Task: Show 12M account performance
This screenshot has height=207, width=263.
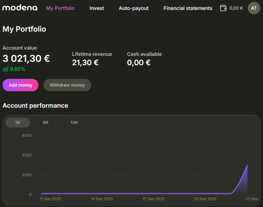Action: click(74, 123)
